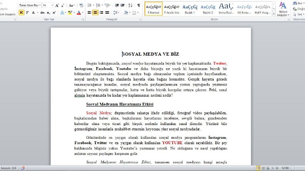Grow the font size
This screenshot has height=171, width=305.
57,5
